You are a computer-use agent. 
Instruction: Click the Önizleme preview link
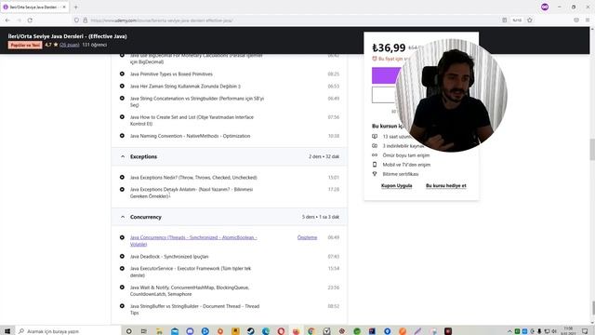click(x=307, y=237)
